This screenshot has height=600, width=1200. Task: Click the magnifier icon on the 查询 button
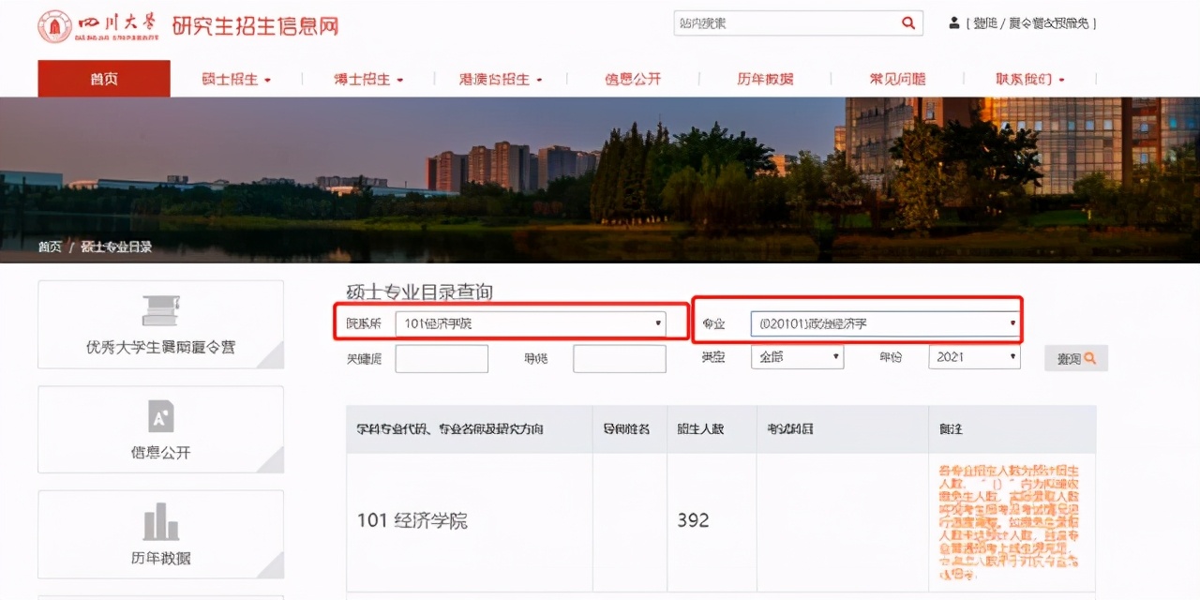pyautogui.click(x=1091, y=357)
